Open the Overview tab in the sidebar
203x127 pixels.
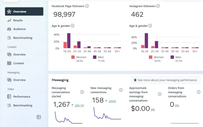click(x=24, y=11)
